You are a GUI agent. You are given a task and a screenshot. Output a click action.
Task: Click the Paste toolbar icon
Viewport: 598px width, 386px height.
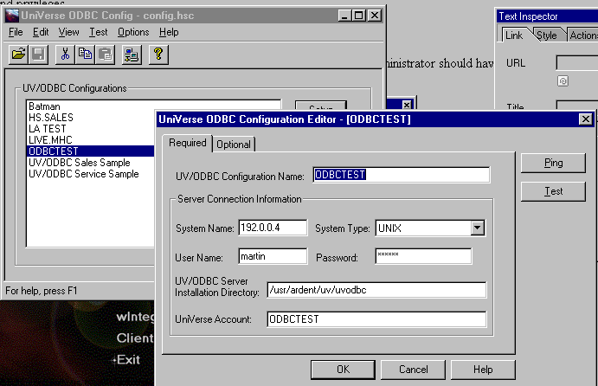click(105, 55)
